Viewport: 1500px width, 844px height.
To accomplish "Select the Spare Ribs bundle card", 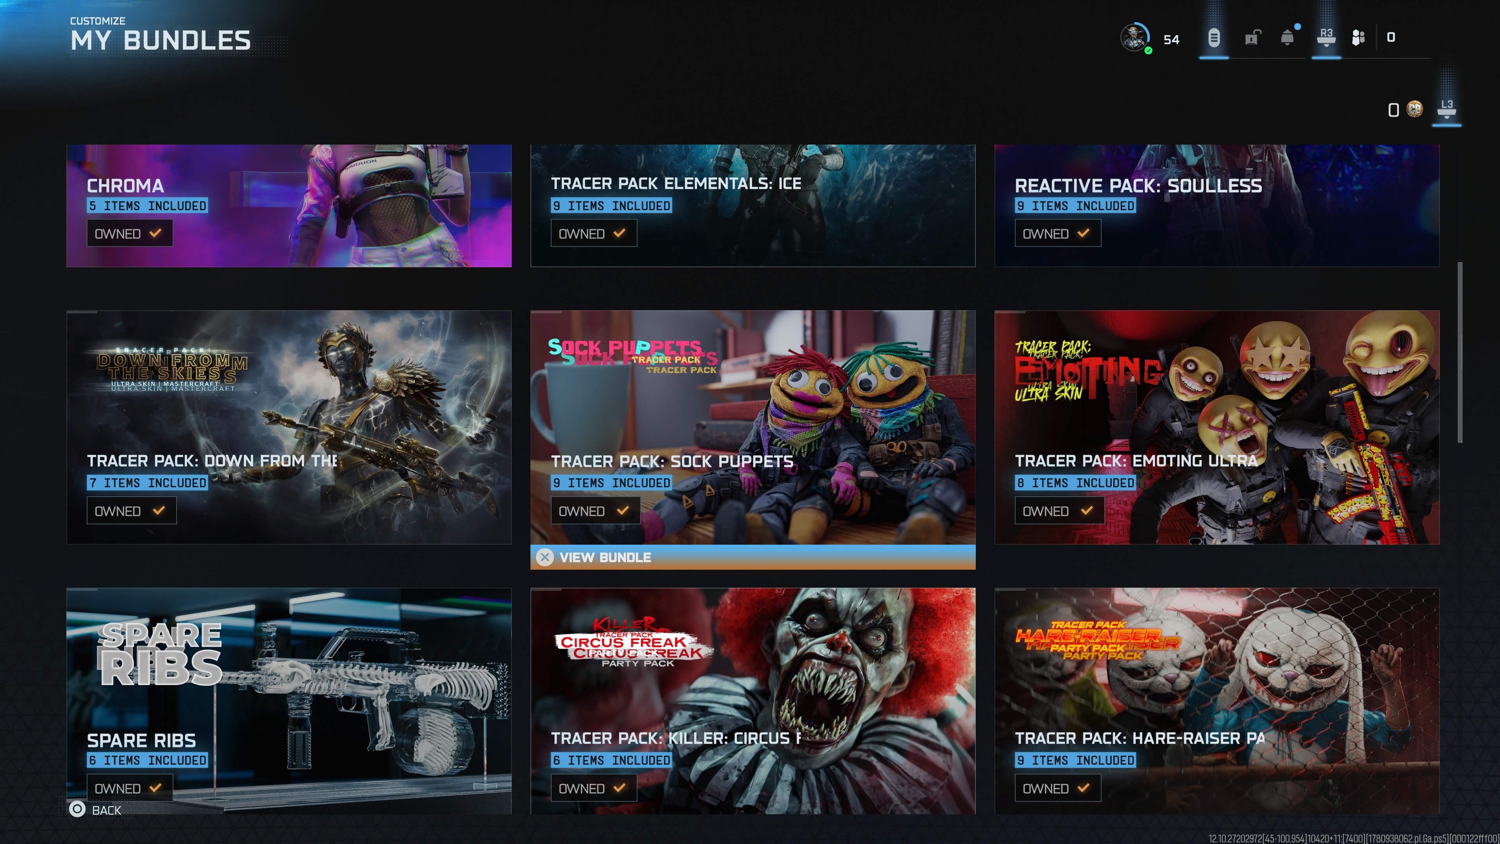I will (x=289, y=701).
